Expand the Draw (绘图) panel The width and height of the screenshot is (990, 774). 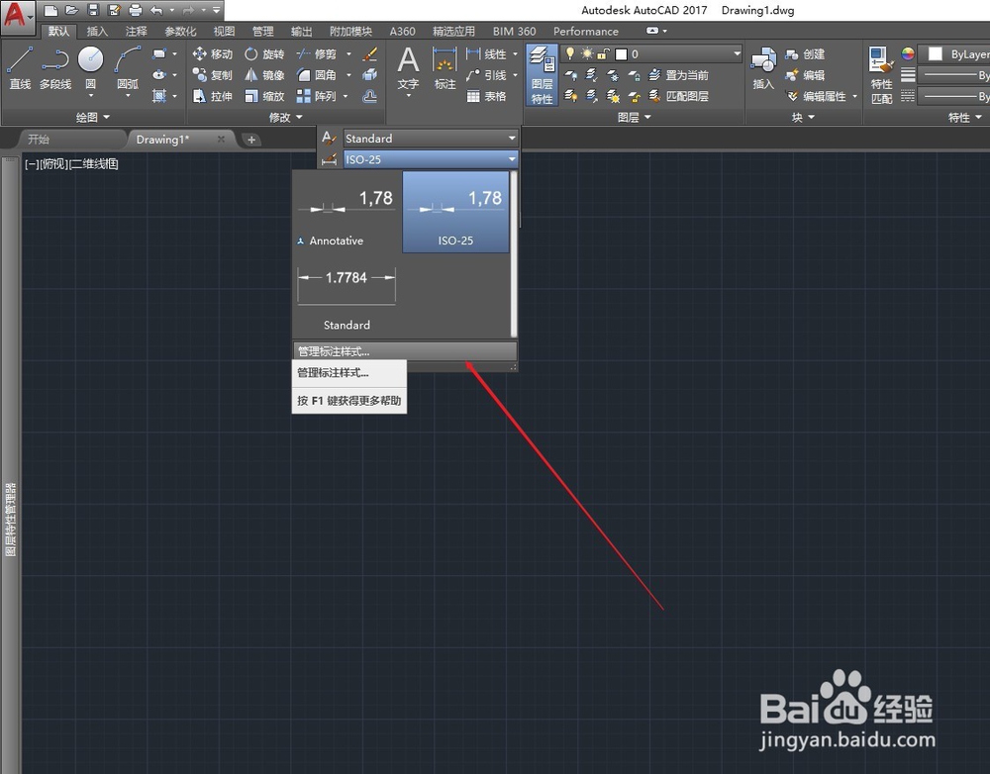[x=93, y=117]
